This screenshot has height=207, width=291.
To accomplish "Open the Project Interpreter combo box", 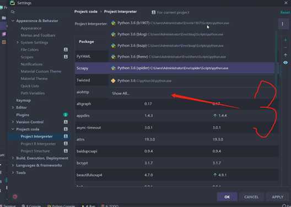I will click(x=193, y=24).
